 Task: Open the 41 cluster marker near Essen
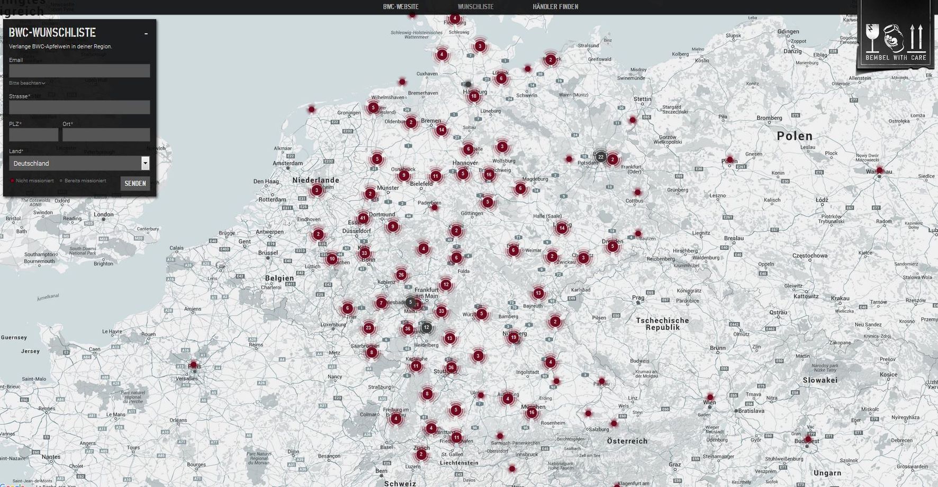(363, 218)
